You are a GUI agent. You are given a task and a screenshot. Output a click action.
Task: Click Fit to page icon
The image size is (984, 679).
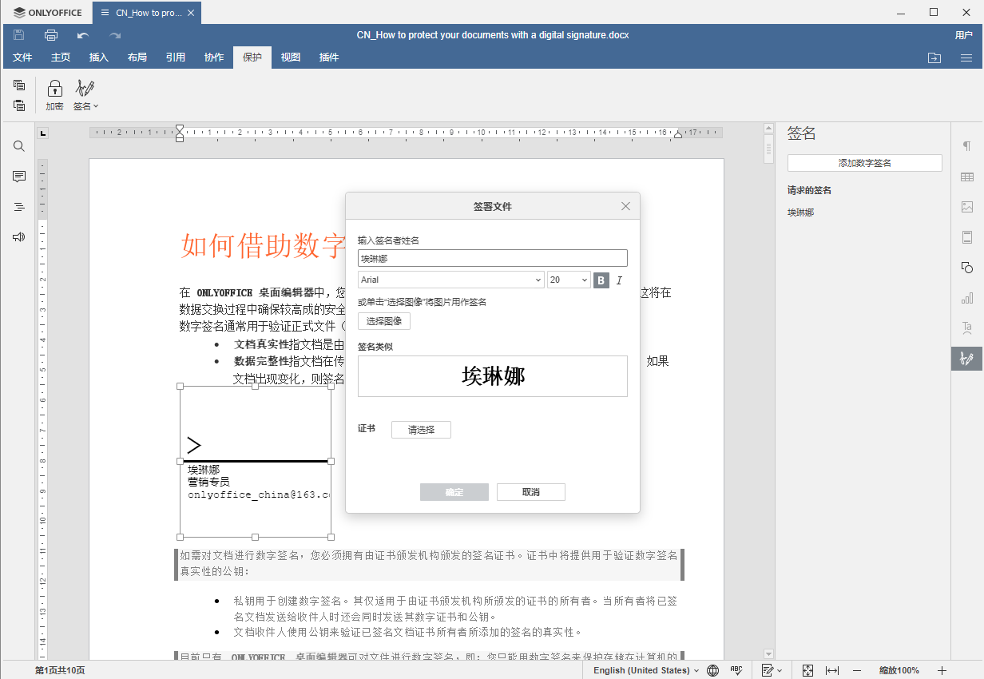(808, 670)
